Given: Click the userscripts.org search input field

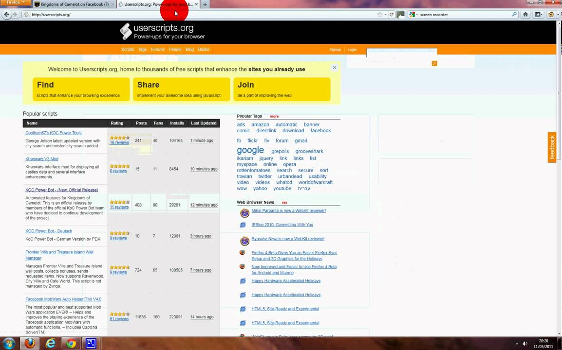Looking at the screenshot, I should point(402,52).
